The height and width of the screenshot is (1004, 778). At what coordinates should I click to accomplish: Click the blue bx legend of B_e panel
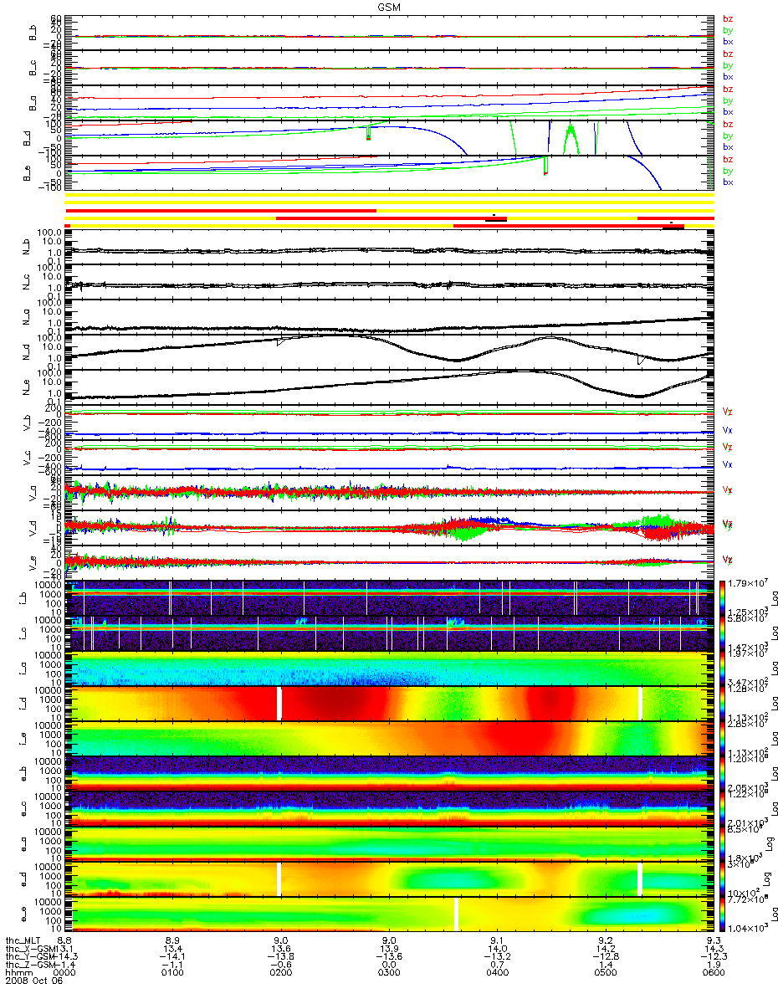(728, 182)
